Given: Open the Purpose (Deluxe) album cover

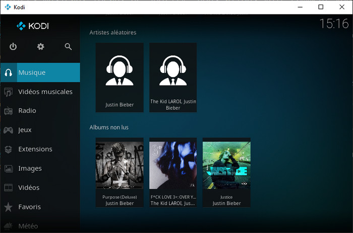Looking at the screenshot, I should [x=120, y=165].
